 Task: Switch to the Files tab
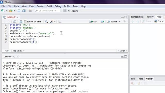point(133,79)
